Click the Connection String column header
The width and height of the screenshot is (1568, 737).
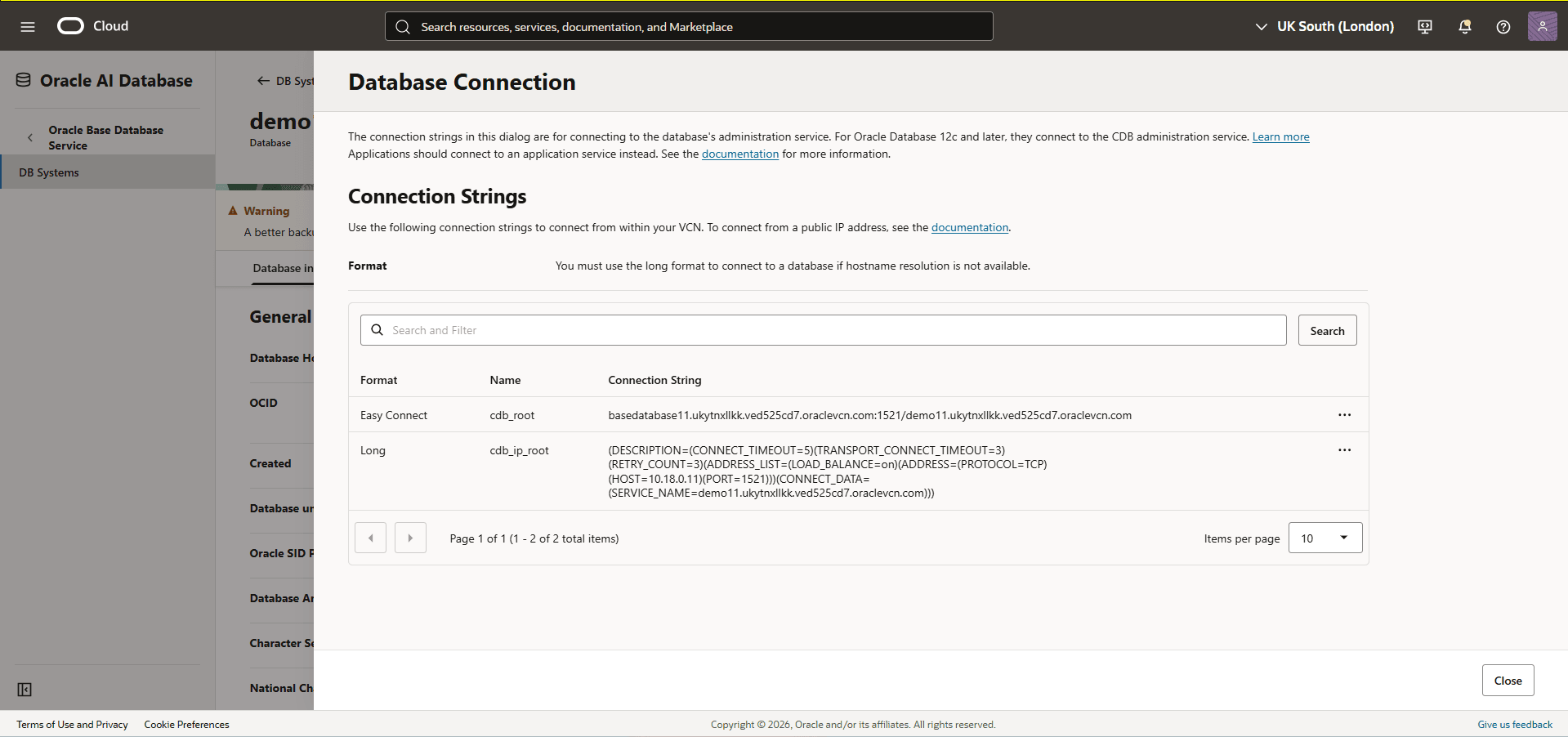(654, 380)
